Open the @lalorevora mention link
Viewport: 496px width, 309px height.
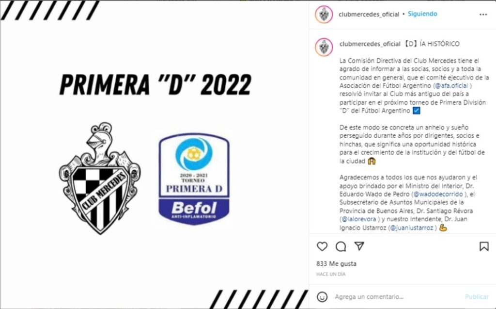pos(359,219)
